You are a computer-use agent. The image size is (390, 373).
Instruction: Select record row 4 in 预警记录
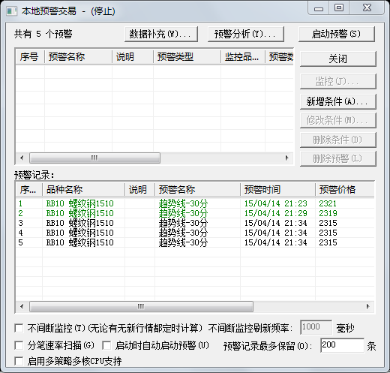[195, 233]
